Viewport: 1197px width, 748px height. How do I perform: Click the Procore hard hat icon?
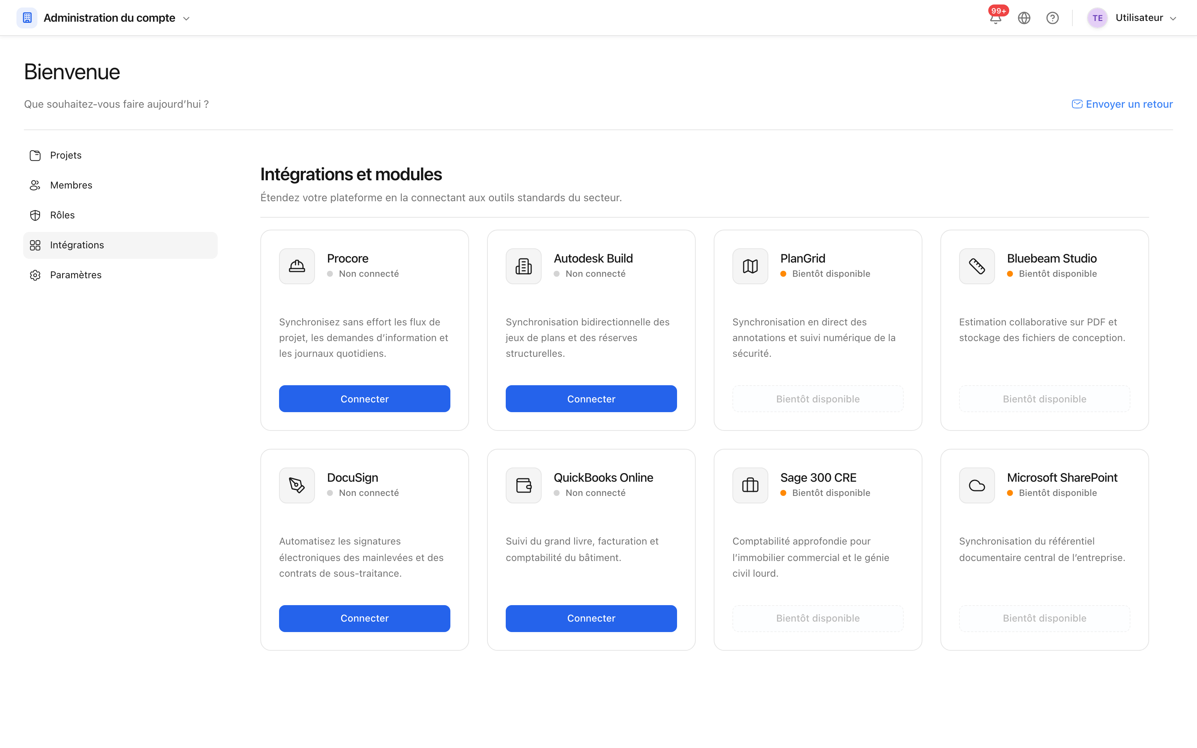pyautogui.click(x=297, y=266)
